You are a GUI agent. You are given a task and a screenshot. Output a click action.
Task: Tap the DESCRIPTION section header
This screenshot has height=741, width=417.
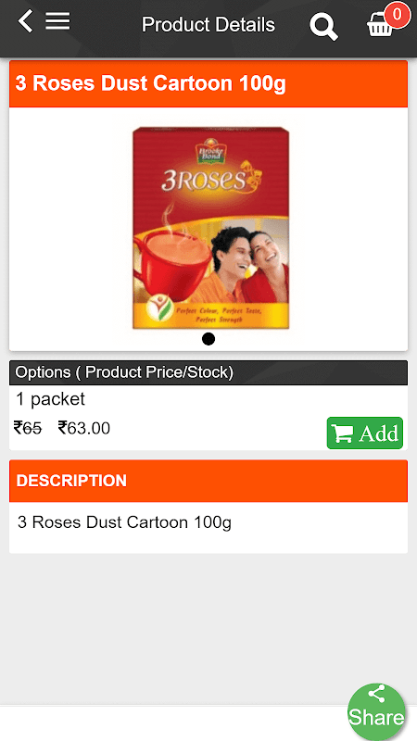pyautogui.click(x=208, y=481)
